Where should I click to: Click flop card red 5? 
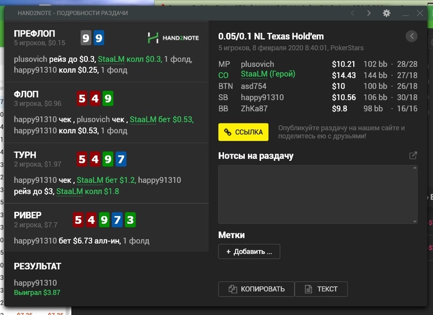pyautogui.click(x=82, y=98)
